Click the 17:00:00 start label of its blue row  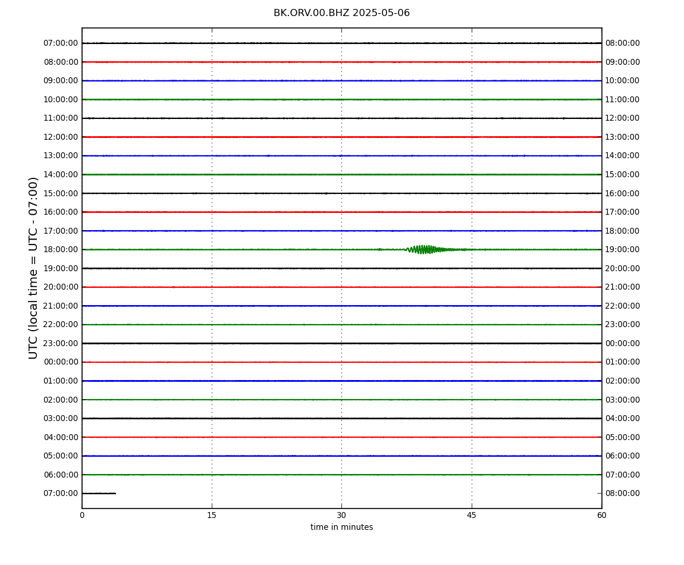(61, 231)
